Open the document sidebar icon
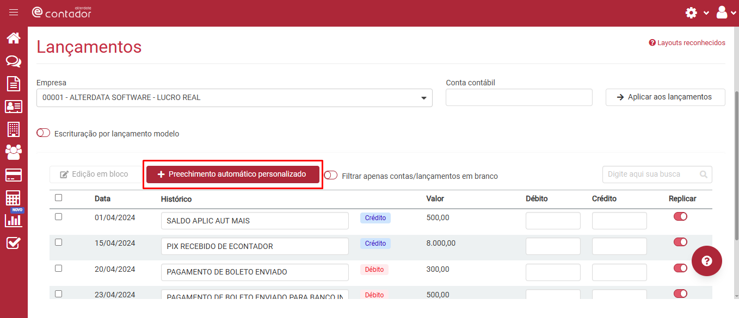 (x=14, y=83)
